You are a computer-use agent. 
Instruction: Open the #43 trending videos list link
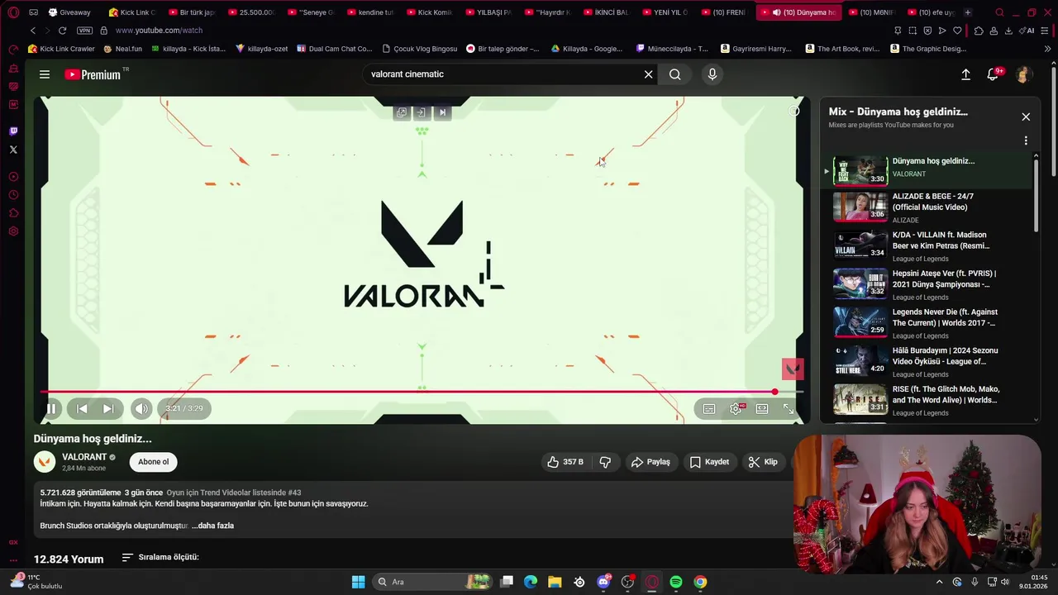pyautogui.click(x=234, y=493)
